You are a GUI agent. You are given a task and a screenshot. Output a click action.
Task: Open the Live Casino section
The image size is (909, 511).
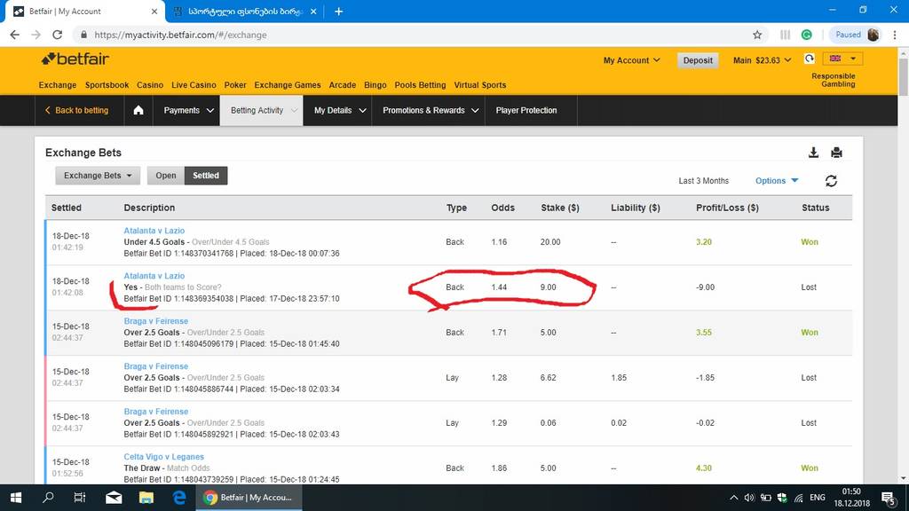point(194,84)
